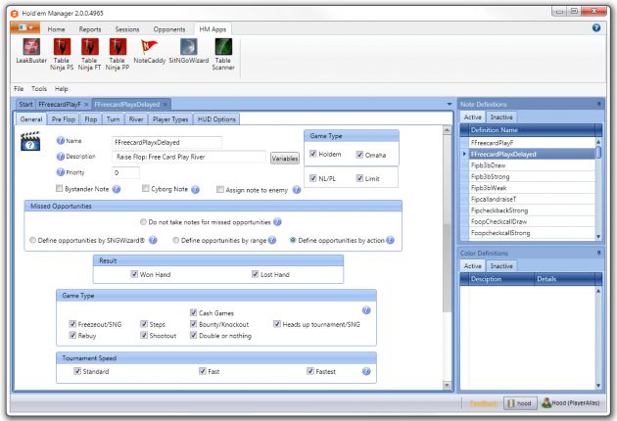The image size is (617, 421).
Task: Click the Priority input field
Action: tap(126, 172)
